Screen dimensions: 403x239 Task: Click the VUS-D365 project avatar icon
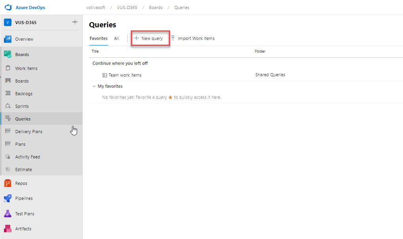point(8,23)
